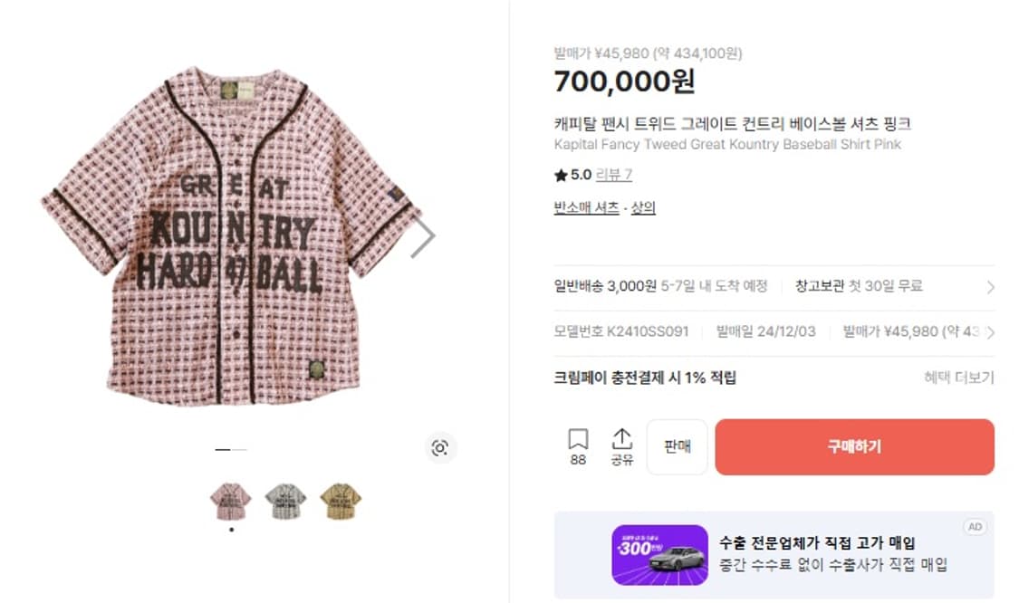The height and width of the screenshot is (603, 1019).
Task: Open 혜택 더보기 for more benefits
Action: pyautogui.click(x=958, y=378)
